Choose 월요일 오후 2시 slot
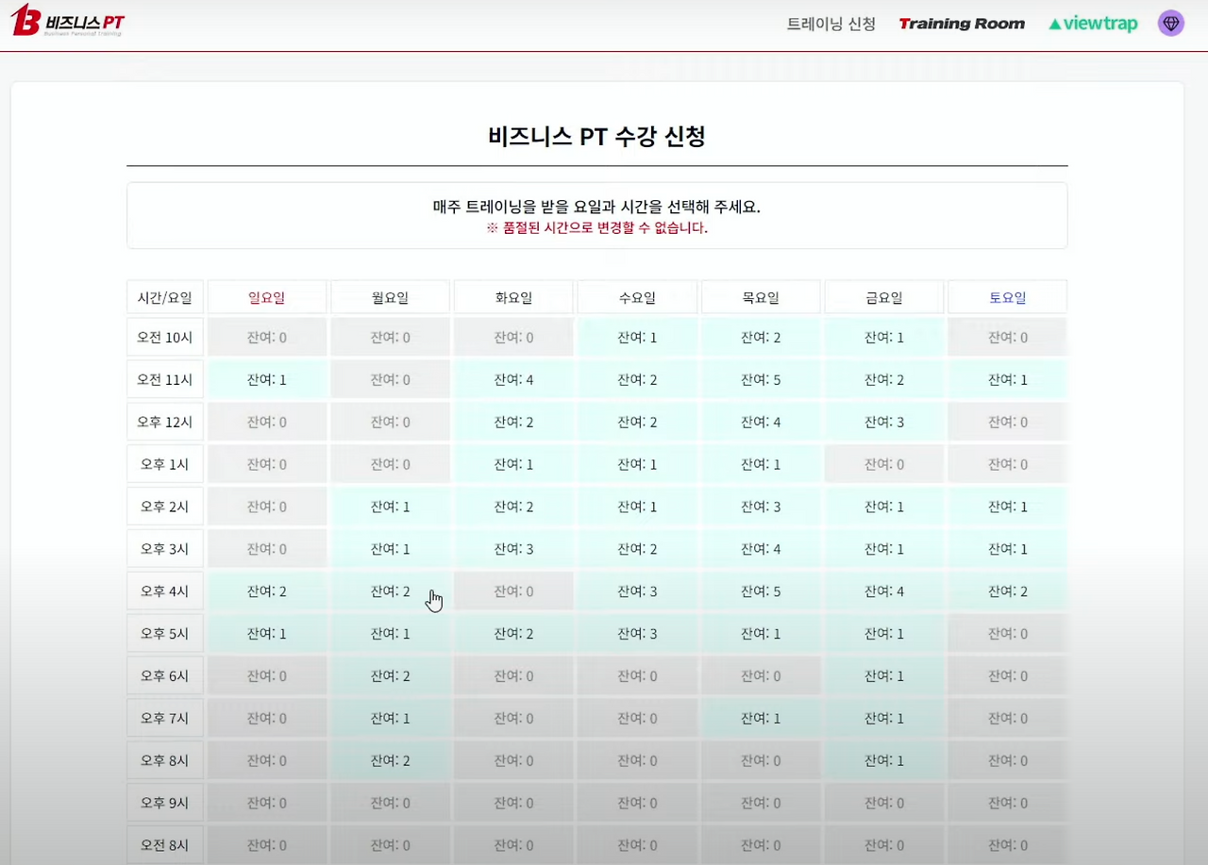This screenshot has height=865, width=1208. click(x=390, y=507)
